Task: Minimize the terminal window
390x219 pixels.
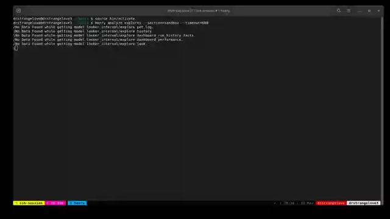Action: (x=360, y=11)
